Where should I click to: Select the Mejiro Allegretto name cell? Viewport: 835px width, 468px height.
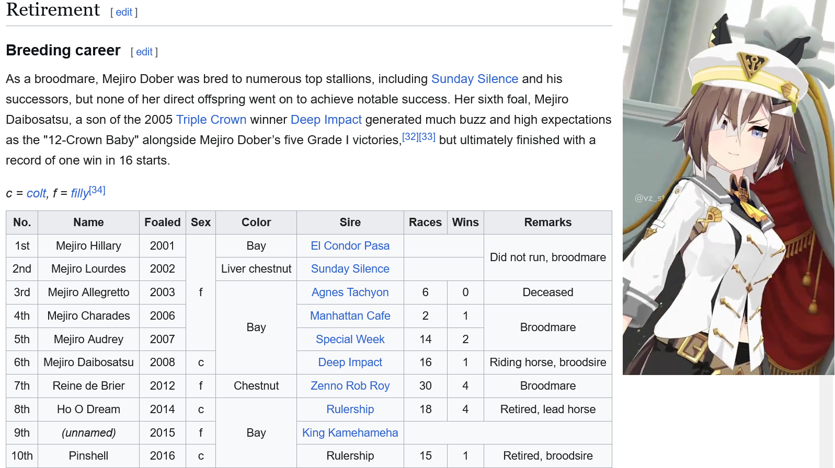(89, 292)
